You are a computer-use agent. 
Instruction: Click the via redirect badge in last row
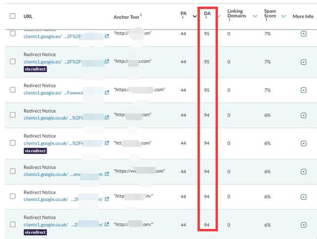click(x=35, y=232)
